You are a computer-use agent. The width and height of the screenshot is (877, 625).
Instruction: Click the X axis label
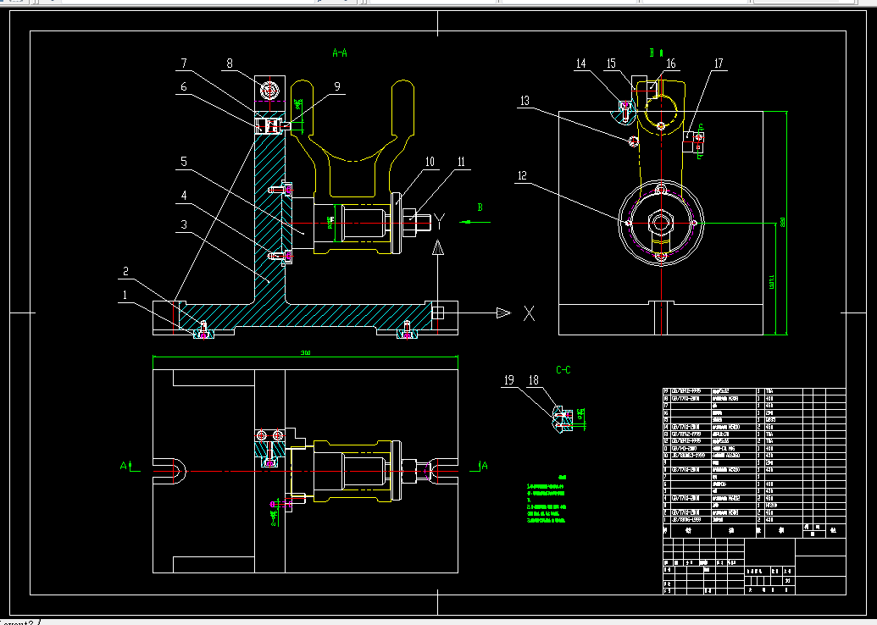tap(529, 313)
